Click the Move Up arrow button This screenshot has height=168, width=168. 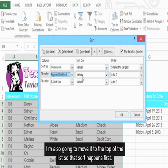pyautogui.click(x=94, y=51)
